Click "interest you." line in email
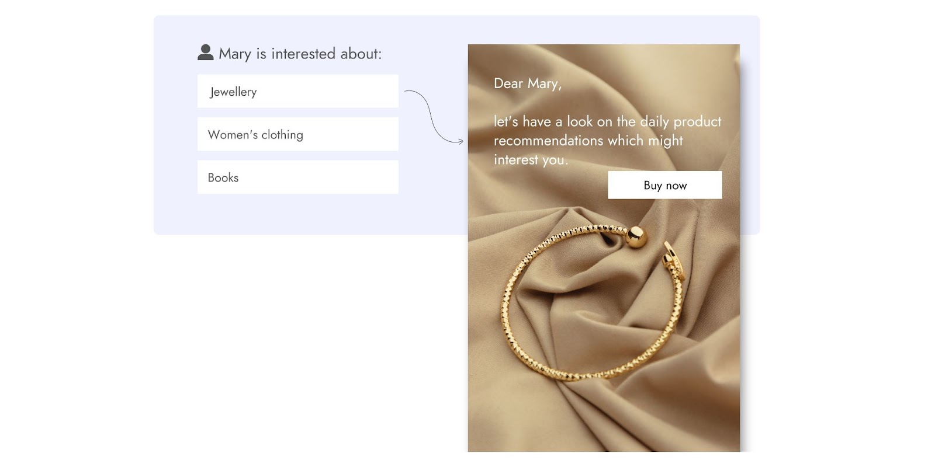This screenshot has width=935, height=467. coord(531,160)
